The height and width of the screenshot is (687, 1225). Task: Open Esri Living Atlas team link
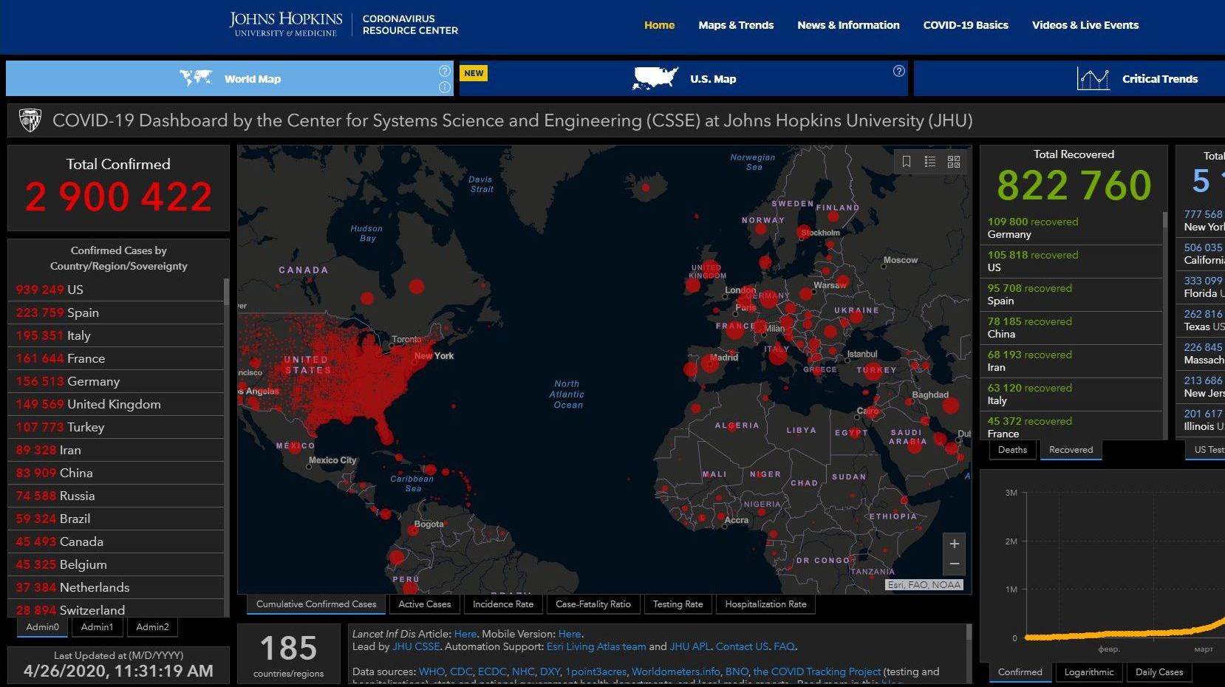click(596, 646)
